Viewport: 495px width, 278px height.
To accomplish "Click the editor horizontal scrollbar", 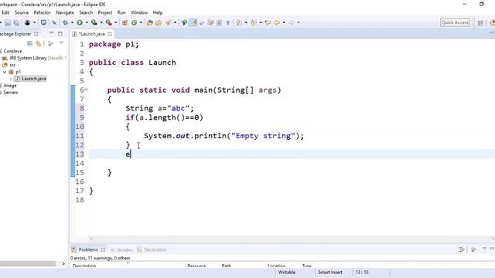I will click(x=292, y=239).
